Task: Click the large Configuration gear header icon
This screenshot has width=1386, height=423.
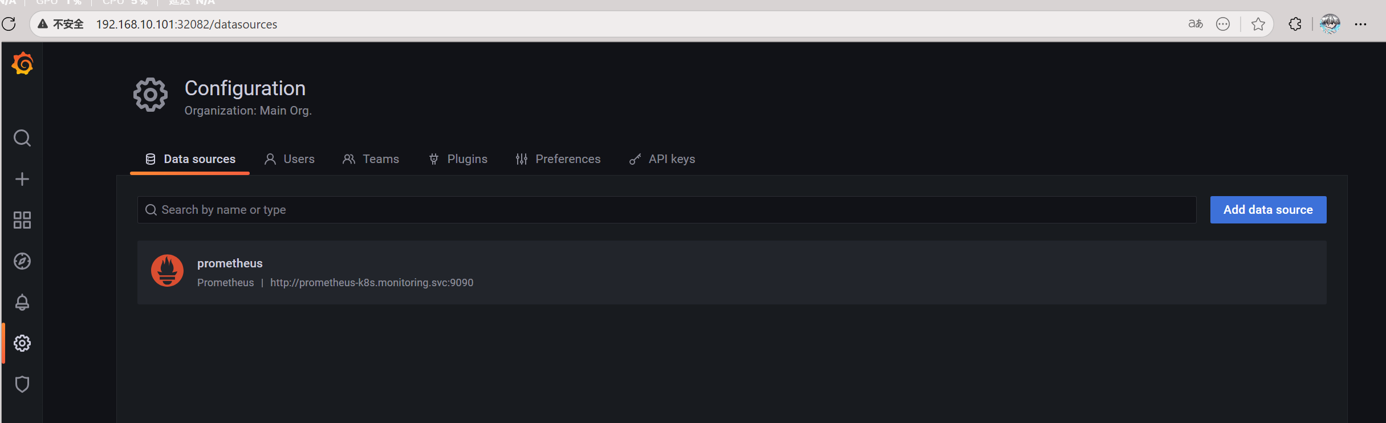Action: 151,95
